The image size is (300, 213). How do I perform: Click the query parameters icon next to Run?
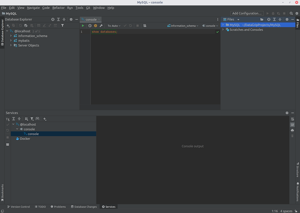[x=95, y=25]
